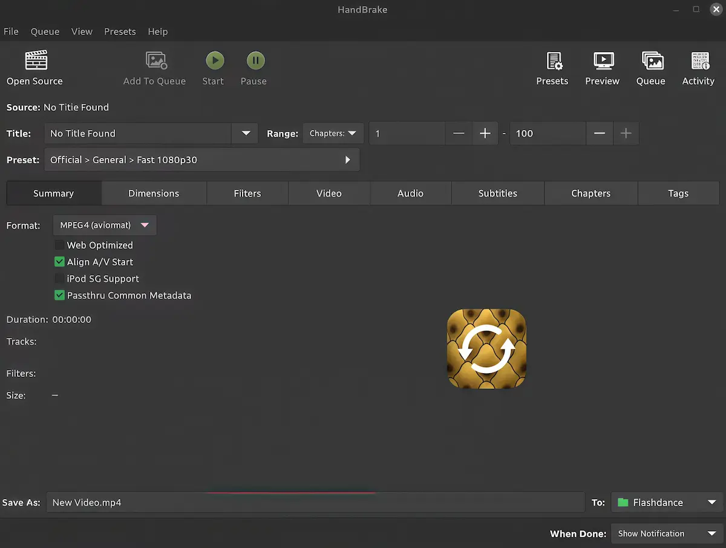The width and height of the screenshot is (726, 548).
Task: Disable Align A/V Start
Action: (x=59, y=262)
